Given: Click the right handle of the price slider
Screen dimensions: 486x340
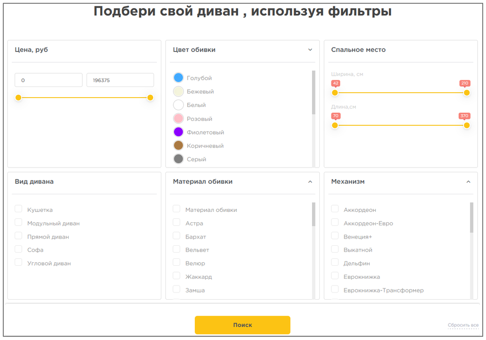Looking at the screenshot, I should [x=150, y=98].
